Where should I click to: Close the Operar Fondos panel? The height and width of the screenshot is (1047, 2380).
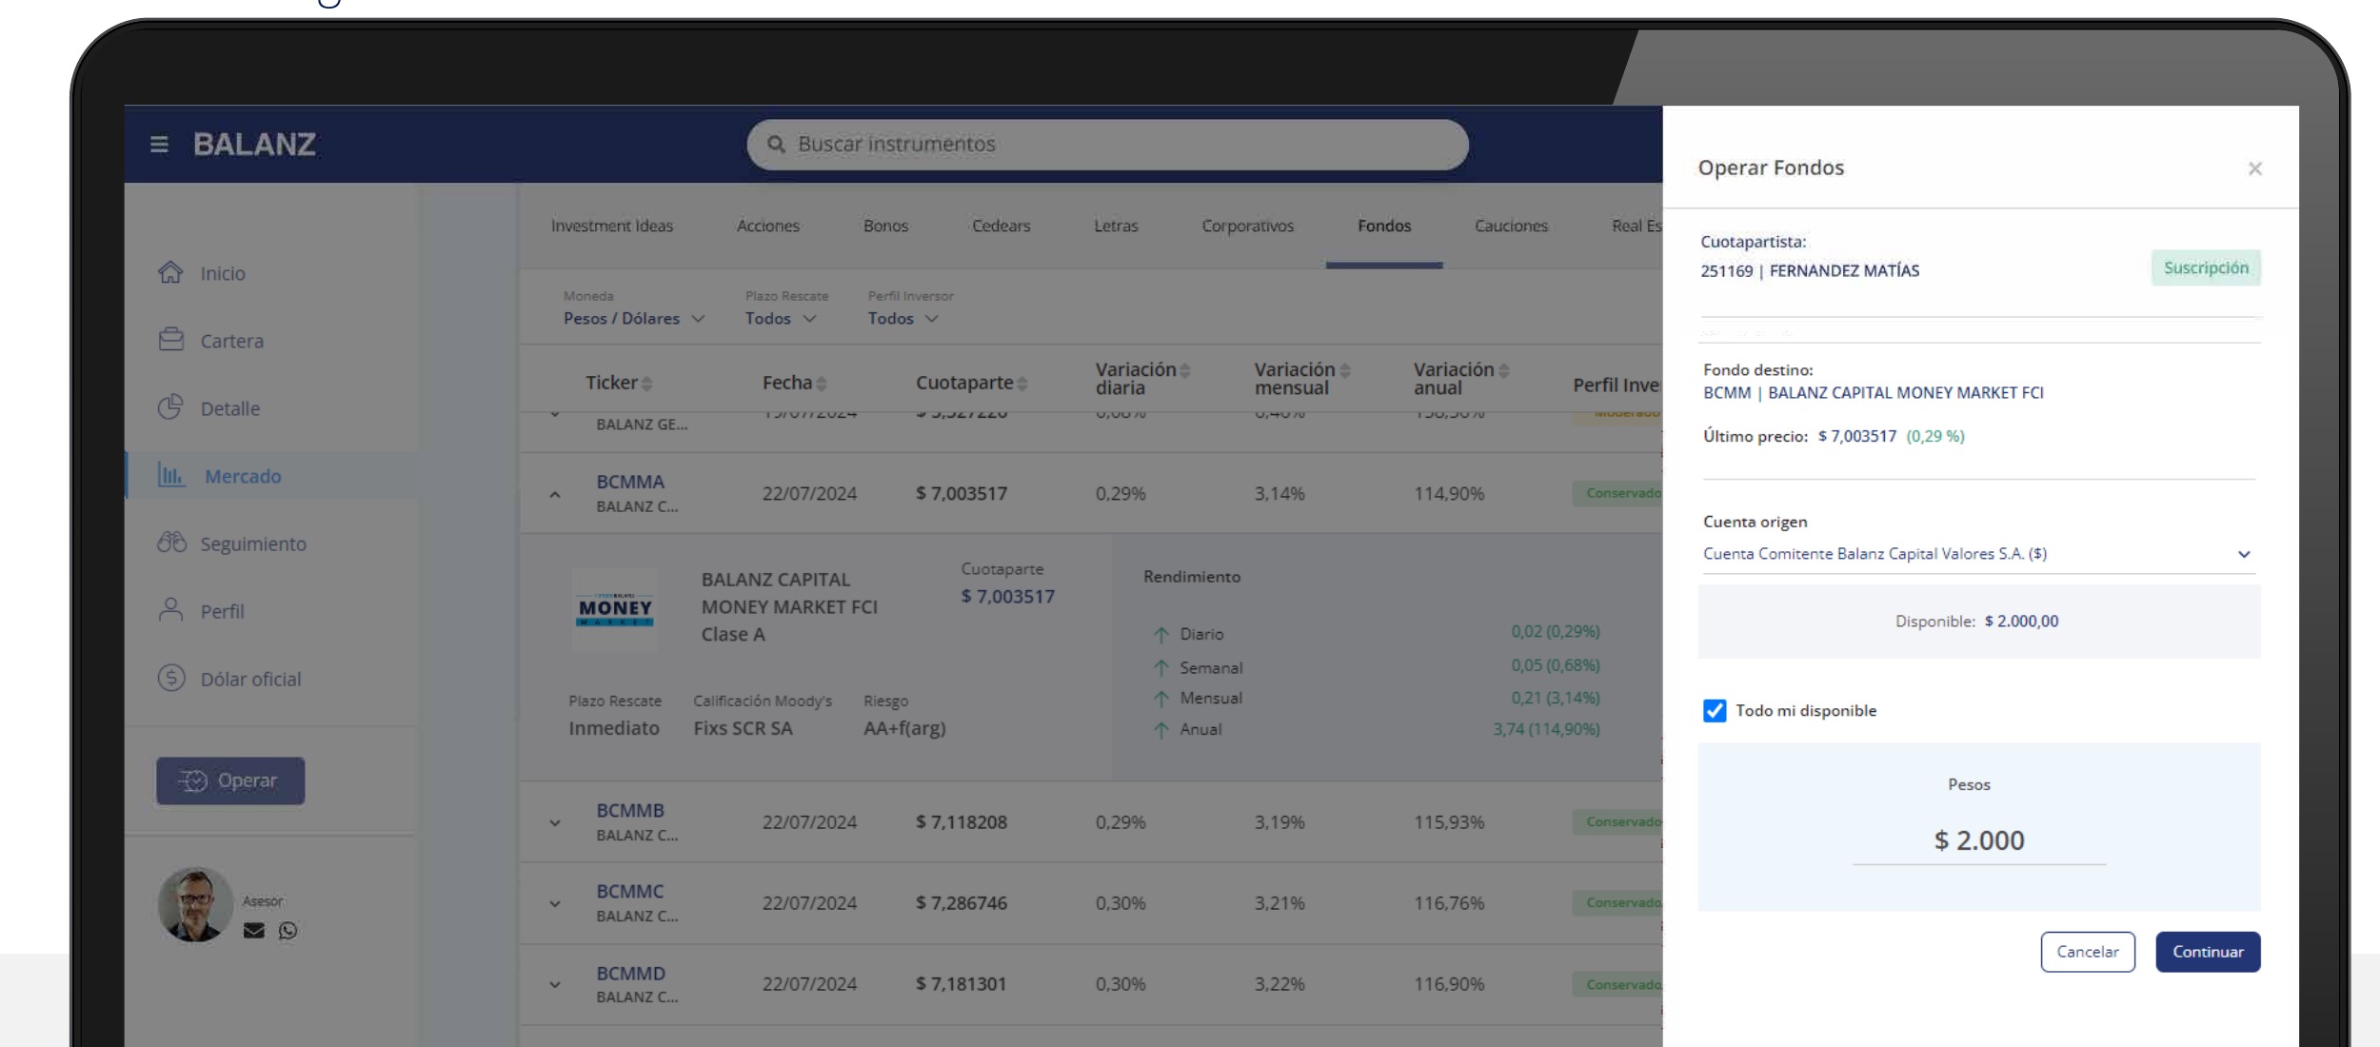tap(2254, 168)
